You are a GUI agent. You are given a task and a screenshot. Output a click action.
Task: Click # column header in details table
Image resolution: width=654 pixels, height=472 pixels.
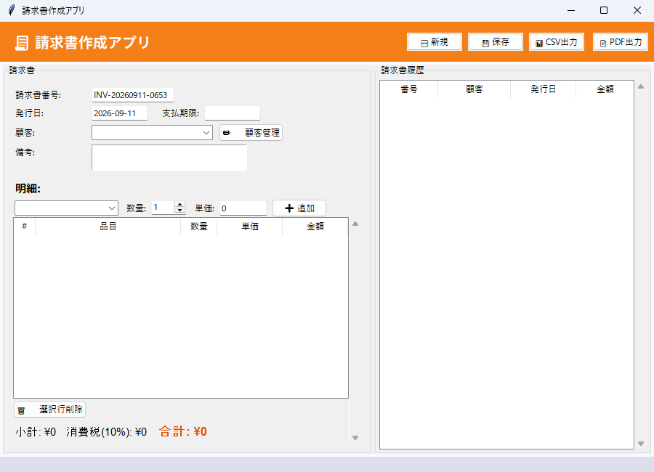click(24, 227)
